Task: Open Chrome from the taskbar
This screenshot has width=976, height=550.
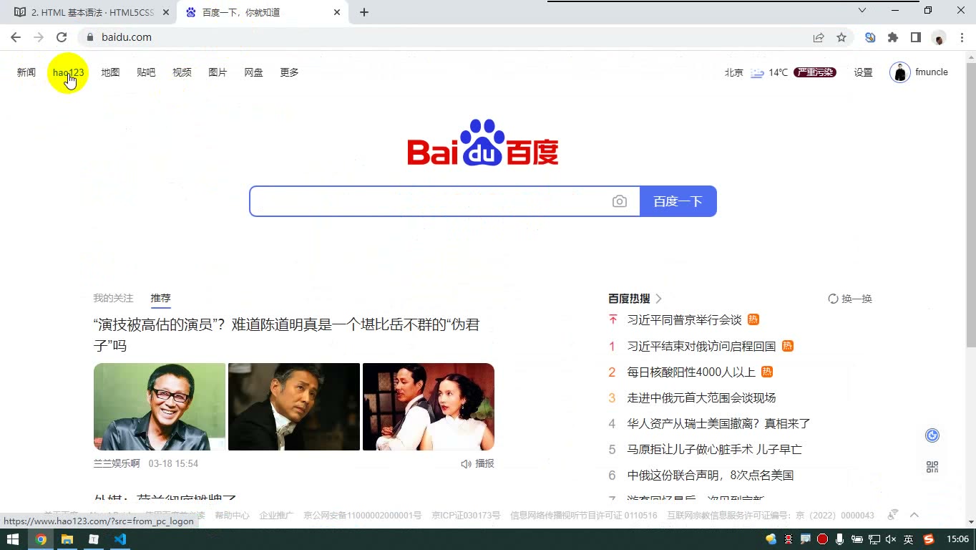Action: [x=41, y=539]
